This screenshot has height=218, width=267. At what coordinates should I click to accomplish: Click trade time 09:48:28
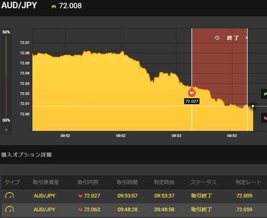[x=127, y=210]
